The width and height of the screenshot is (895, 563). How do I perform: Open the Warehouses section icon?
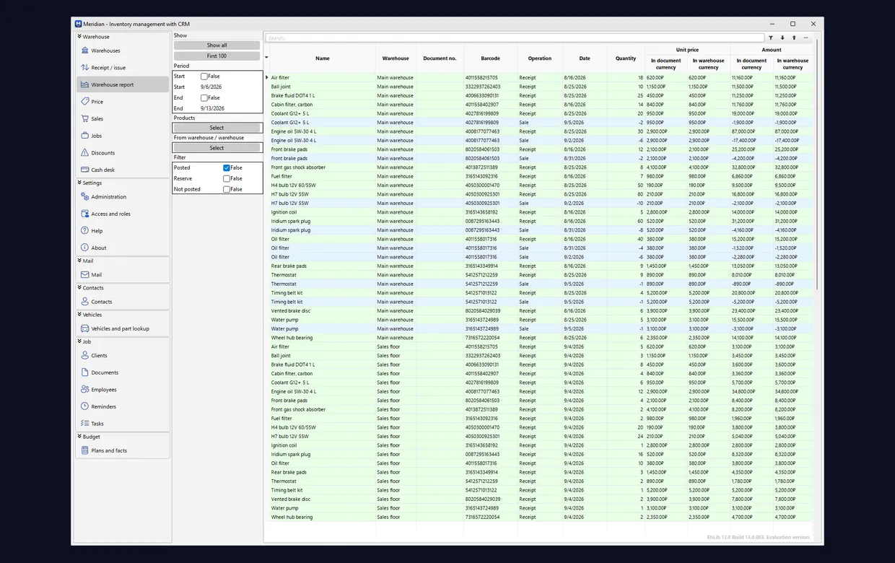84,51
